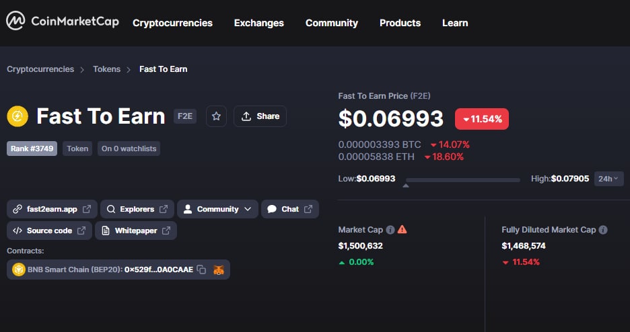This screenshot has width=630, height=332.
Task: Click the low-high price range bar
Action: 463,180
